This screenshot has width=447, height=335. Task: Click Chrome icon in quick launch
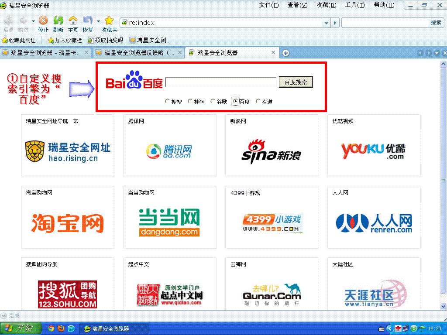[x=51, y=328]
